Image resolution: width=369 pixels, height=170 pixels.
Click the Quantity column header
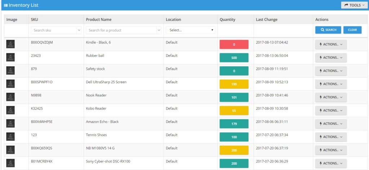click(227, 19)
